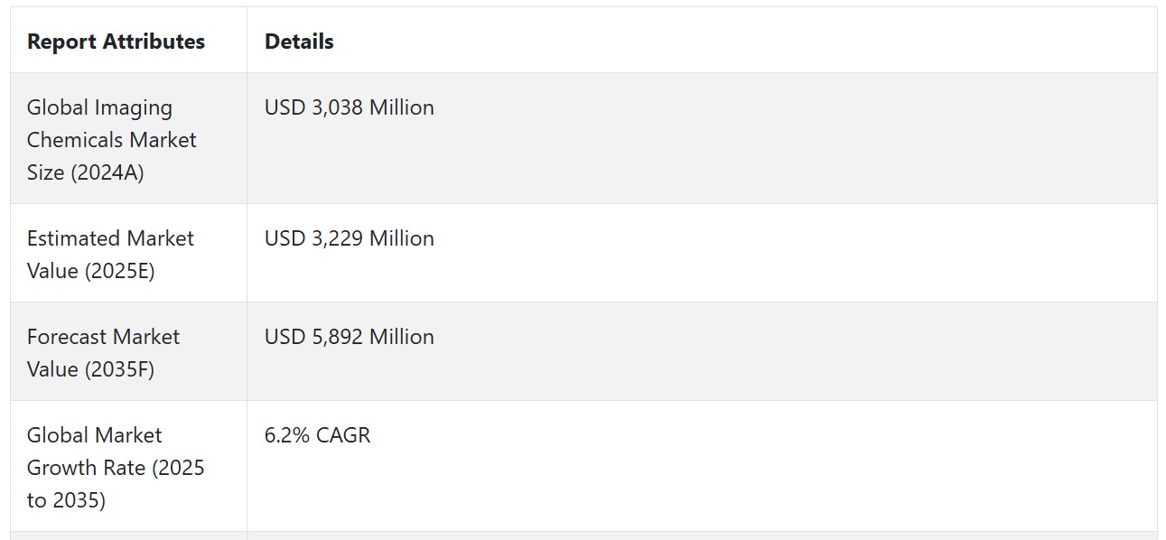Select the USD 3,229 Million value
Viewport: 1166px width, 540px height.
tap(350, 238)
